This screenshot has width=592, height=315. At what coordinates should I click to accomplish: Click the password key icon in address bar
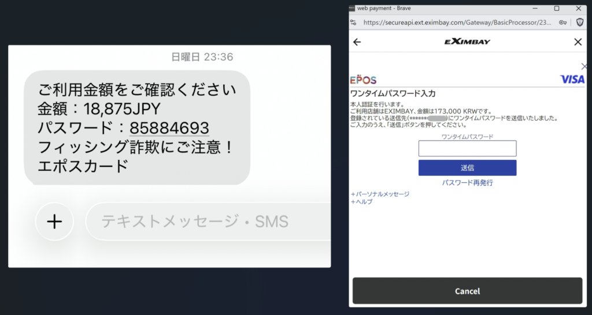click(x=563, y=22)
